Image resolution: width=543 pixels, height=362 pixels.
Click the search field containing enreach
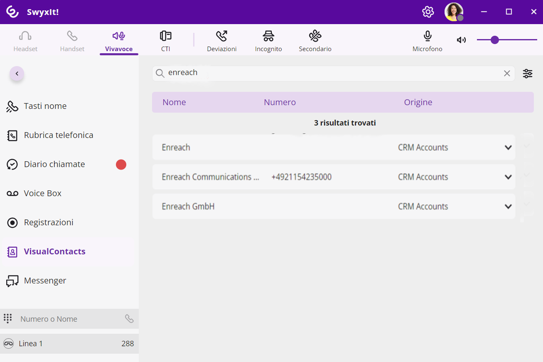pos(333,73)
